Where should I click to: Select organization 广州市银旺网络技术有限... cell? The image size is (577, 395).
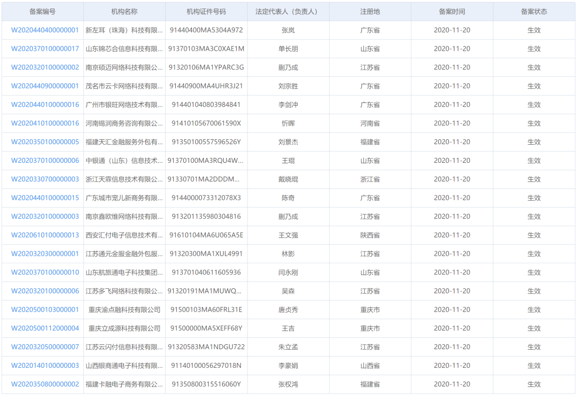[124, 105]
